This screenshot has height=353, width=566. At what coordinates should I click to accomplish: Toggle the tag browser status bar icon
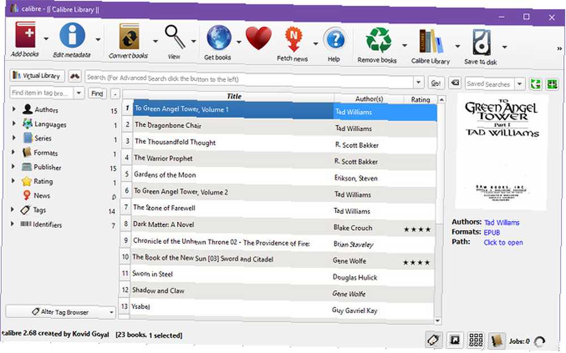pos(433,339)
